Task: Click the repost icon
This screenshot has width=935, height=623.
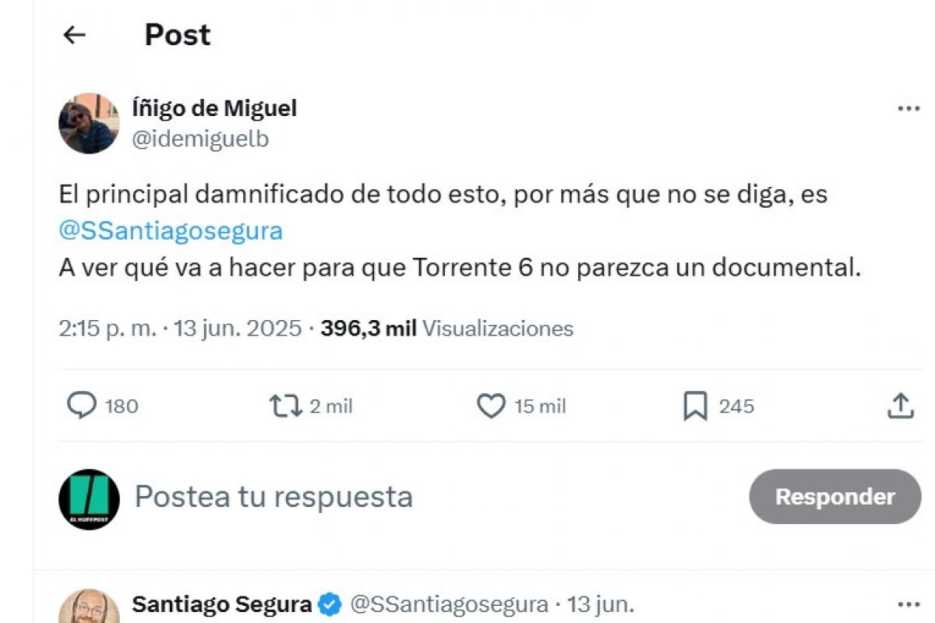Action: pyautogui.click(x=285, y=406)
